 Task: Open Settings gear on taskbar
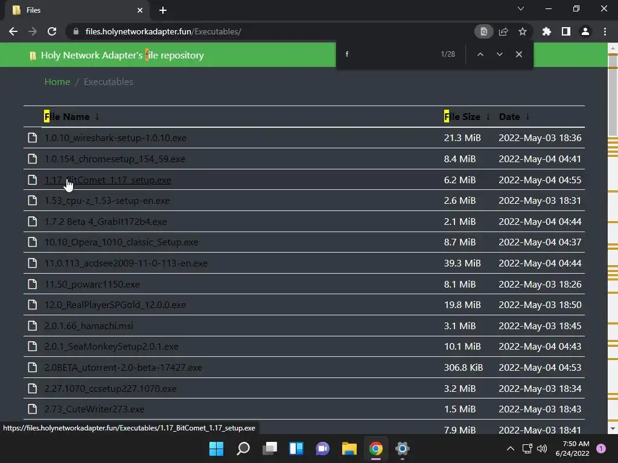click(x=402, y=449)
